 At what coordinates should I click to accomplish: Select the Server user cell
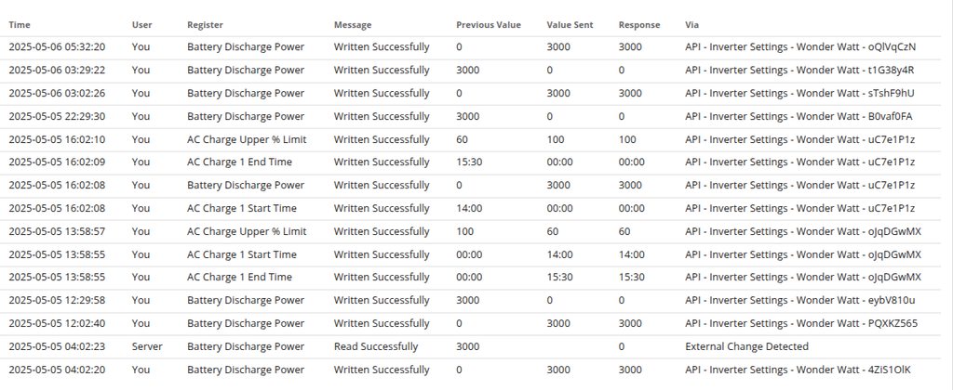click(147, 346)
